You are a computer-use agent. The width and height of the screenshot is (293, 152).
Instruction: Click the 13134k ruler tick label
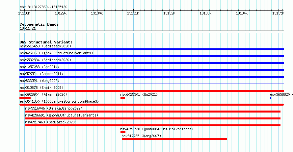coord(242,13)
